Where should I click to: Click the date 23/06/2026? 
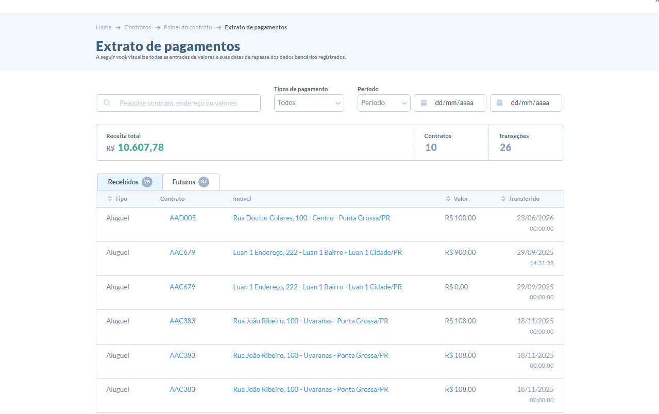pos(535,218)
